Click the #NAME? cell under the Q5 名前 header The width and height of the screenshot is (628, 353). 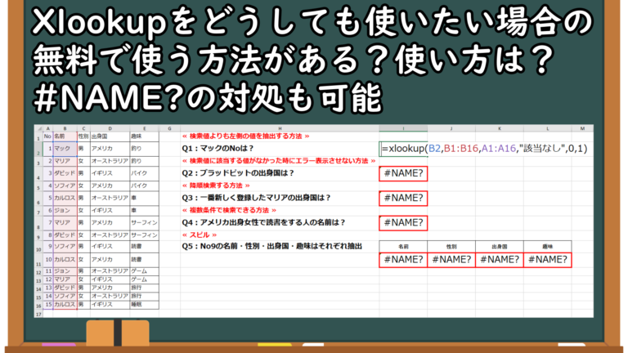(x=402, y=260)
